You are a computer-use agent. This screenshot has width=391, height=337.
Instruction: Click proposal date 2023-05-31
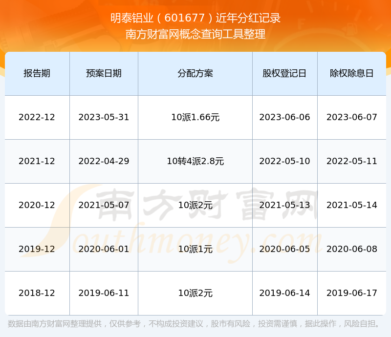(x=104, y=117)
